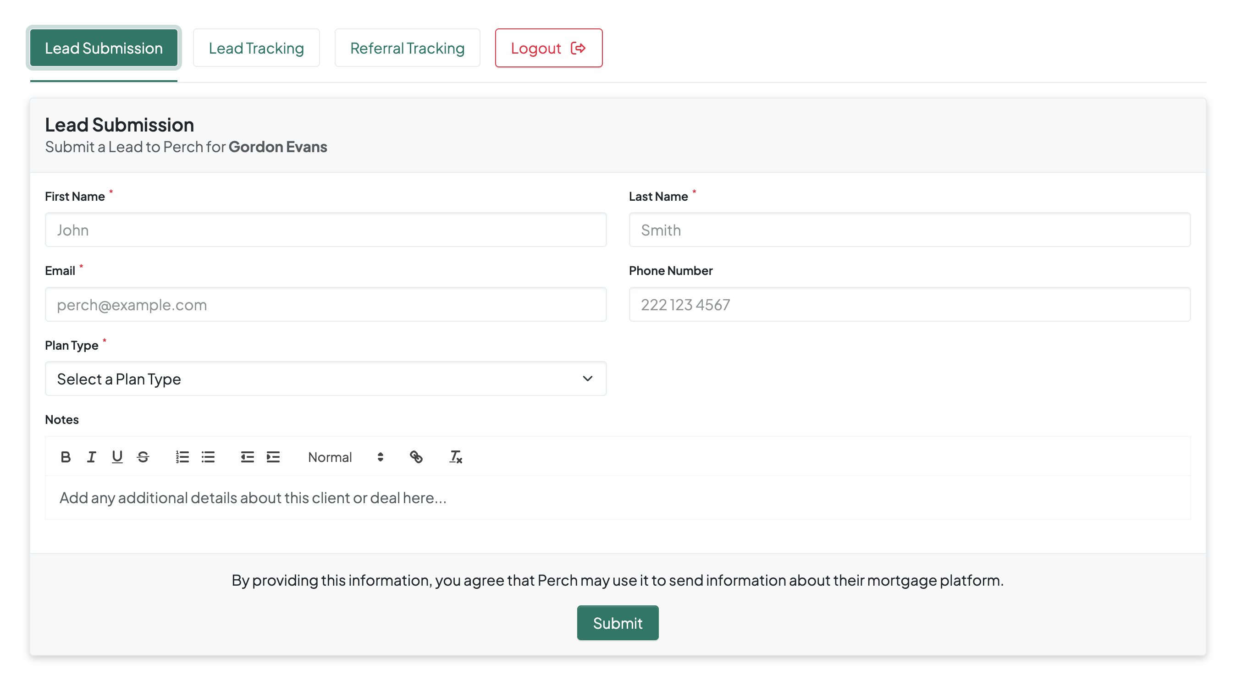Focus the First Name input field
1236x681 pixels.
326,230
